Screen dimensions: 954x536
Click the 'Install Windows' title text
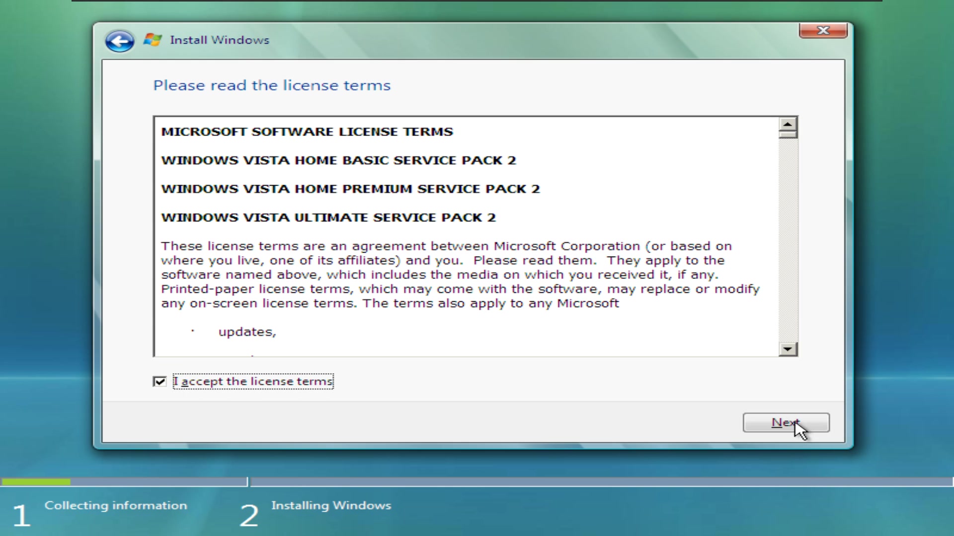tap(219, 40)
